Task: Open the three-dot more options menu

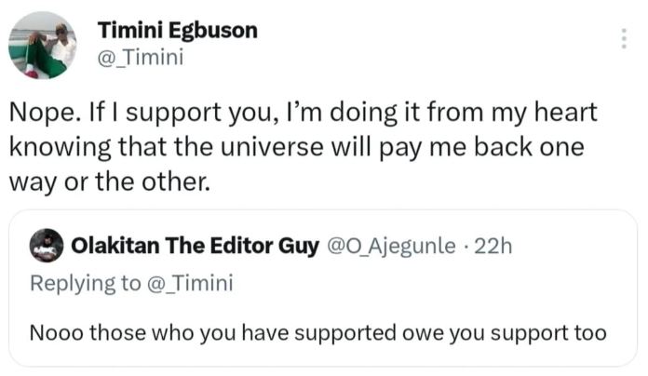Action: click(x=623, y=38)
